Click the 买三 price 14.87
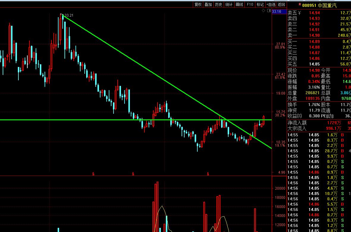The width and height of the screenshot is (351, 232). tap(314, 53)
